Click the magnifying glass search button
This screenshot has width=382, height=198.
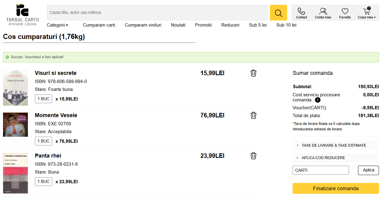(278, 13)
